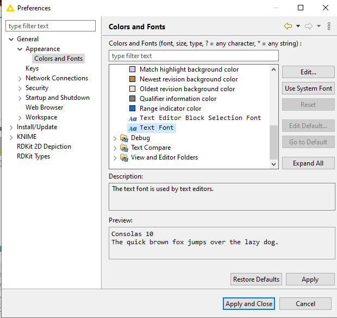Click the Use System Font button

point(308,88)
